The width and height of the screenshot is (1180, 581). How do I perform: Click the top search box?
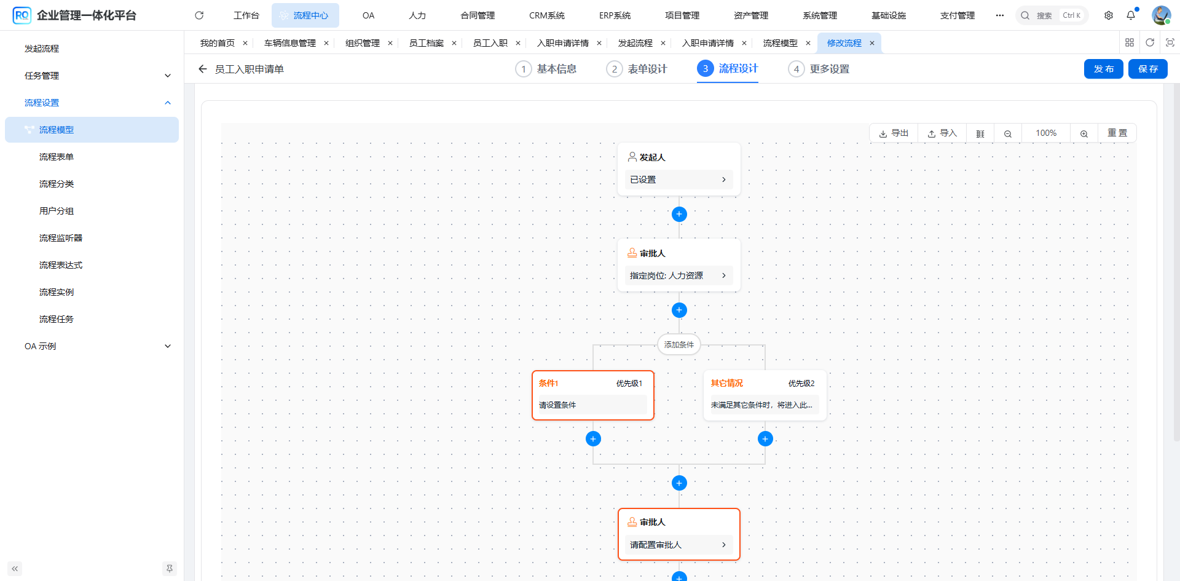pos(1052,15)
